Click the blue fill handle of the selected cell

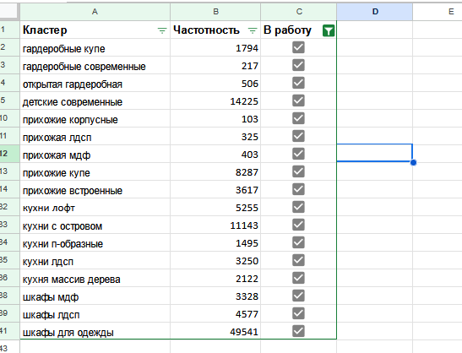coord(413,162)
